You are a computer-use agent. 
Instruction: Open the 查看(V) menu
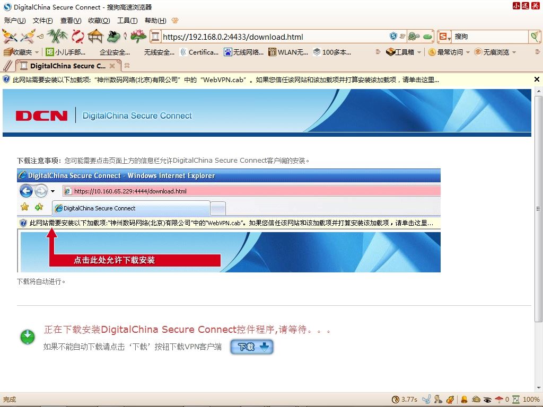click(71, 21)
